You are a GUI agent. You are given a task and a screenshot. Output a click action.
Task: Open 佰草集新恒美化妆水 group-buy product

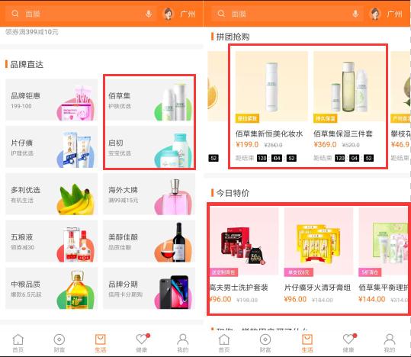271,107
